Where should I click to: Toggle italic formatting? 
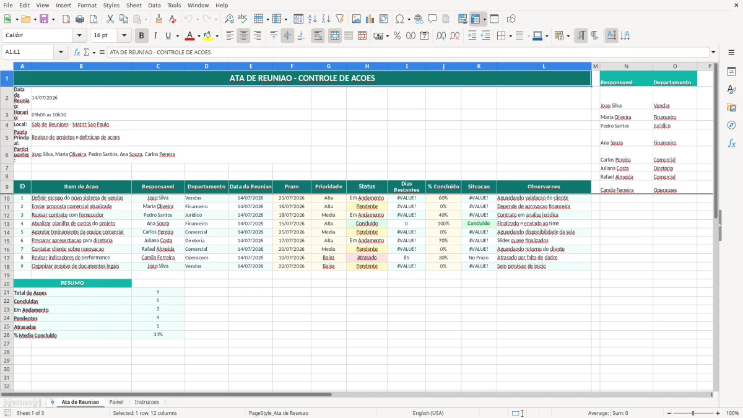[x=155, y=36]
